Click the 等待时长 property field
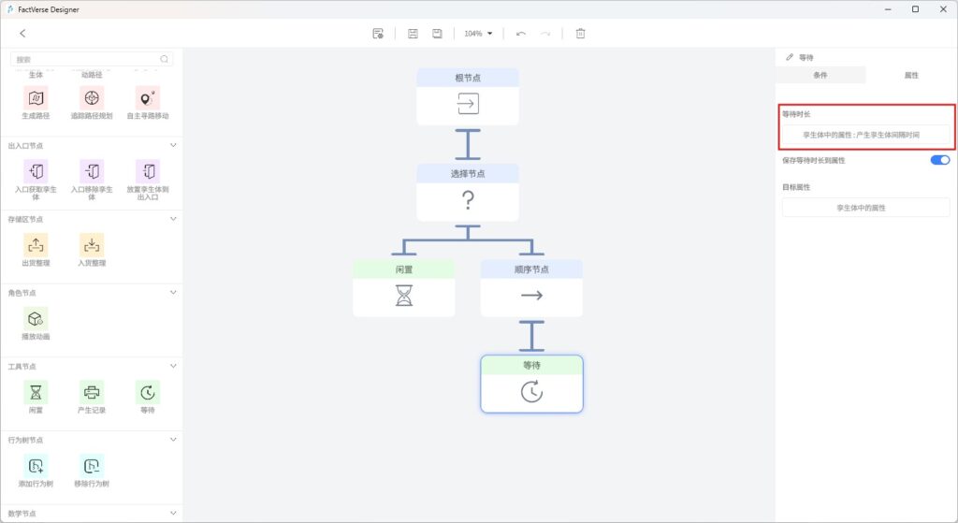Image resolution: width=958 pixels, height=523 pixels. tap(865, 135)
